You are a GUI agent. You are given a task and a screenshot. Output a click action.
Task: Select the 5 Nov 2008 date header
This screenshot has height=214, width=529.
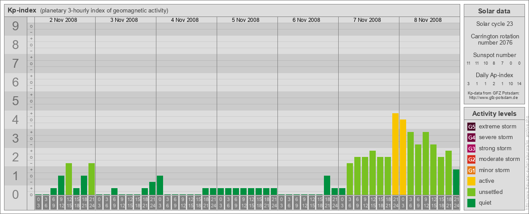[x=245, y=20]
